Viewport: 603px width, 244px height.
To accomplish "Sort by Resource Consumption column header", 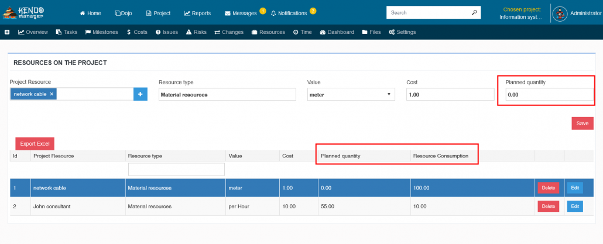I will click(441, 156).
